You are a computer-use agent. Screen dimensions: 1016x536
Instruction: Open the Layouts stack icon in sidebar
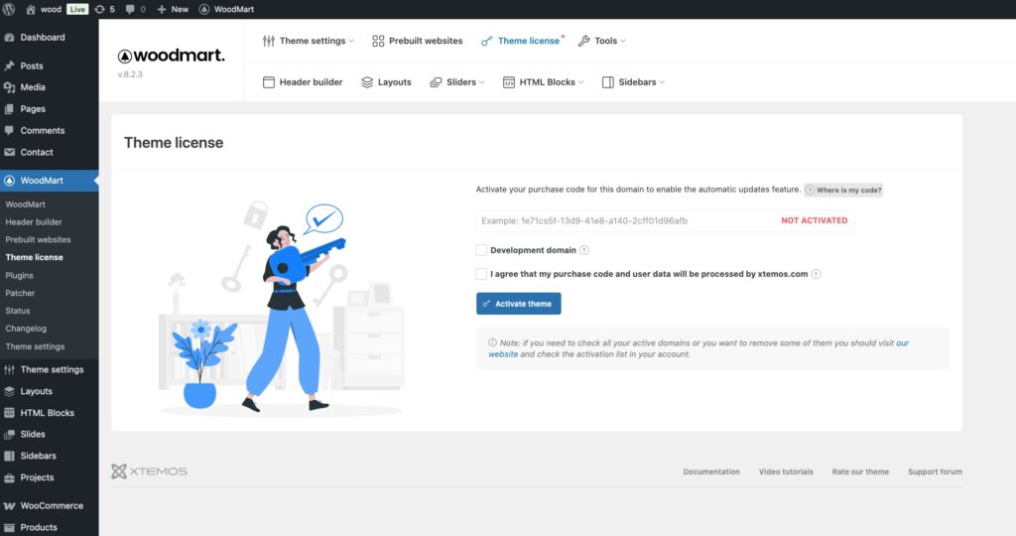(9, 391)
